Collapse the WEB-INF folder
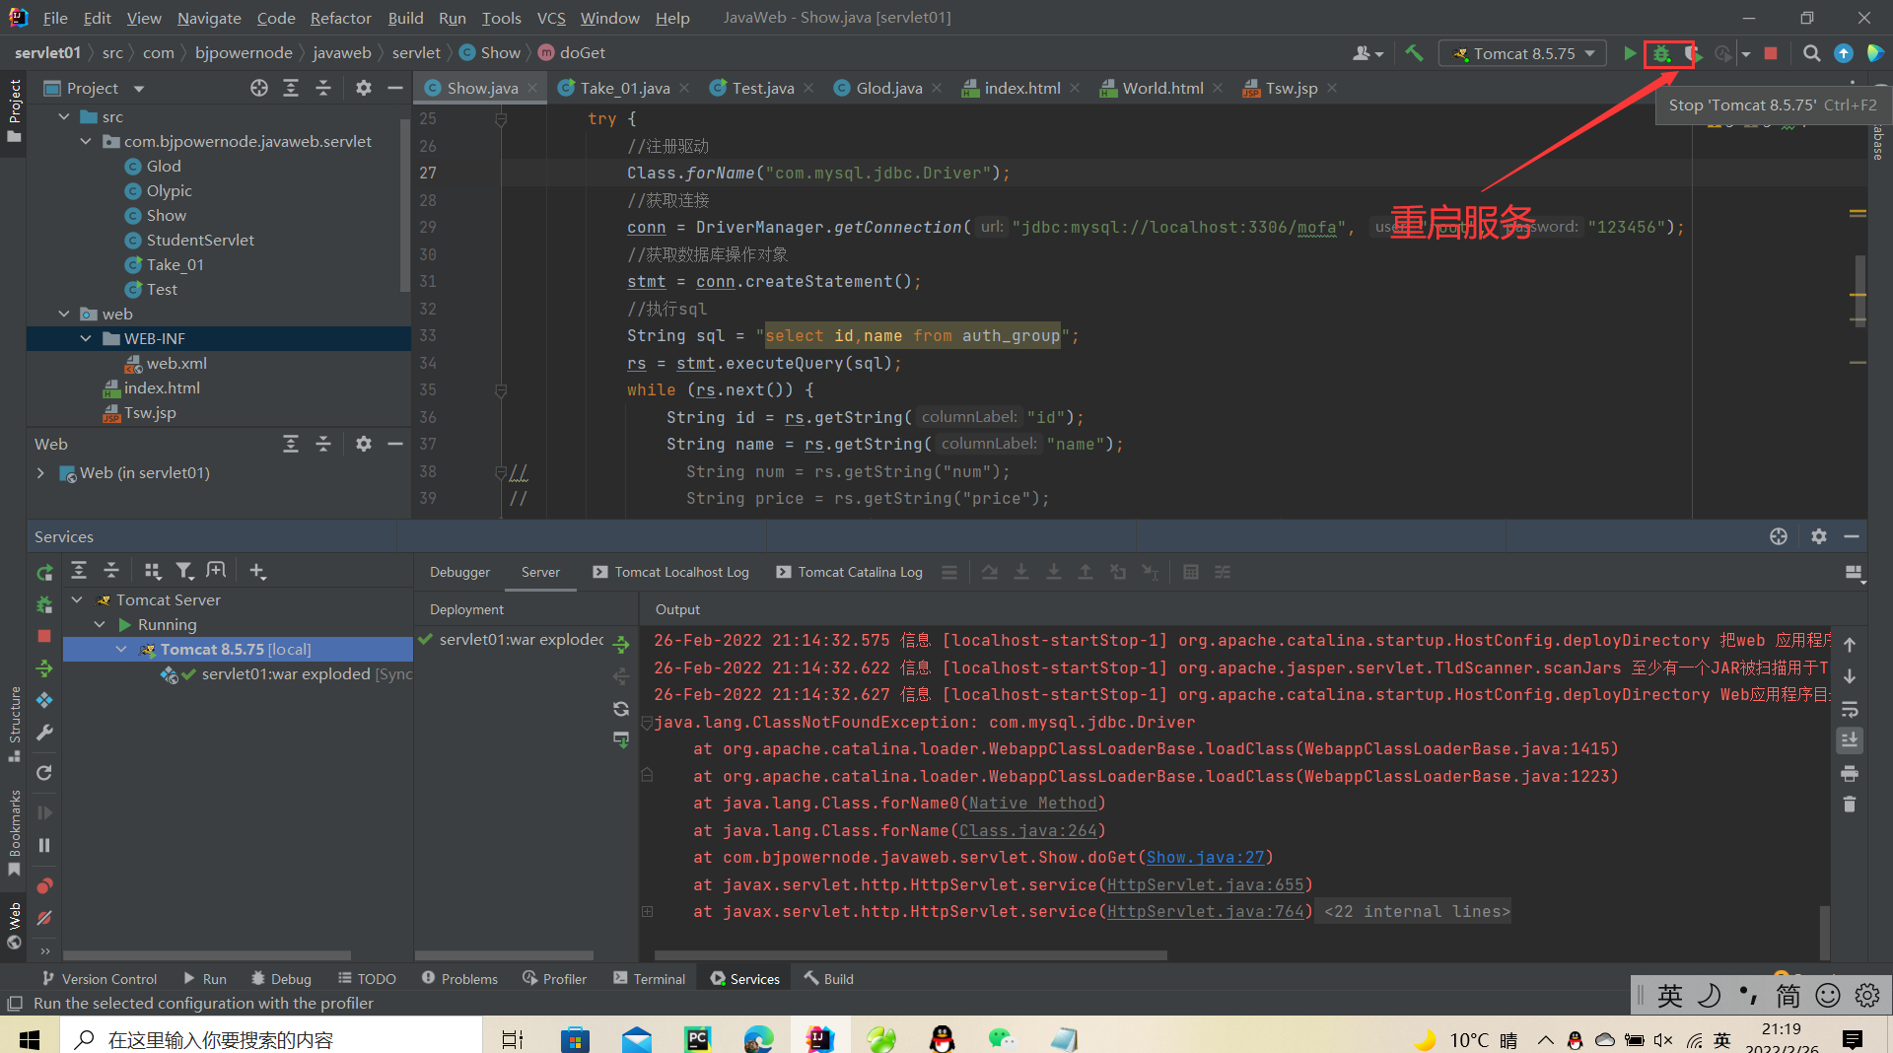This screenshot has width=1893, height=1053. pyautogui.click(x=86, y=339)
